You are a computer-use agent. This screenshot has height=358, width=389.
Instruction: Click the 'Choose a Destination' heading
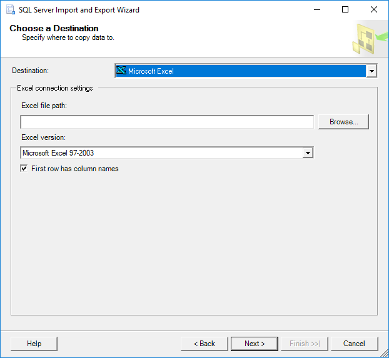coord(54,28)
